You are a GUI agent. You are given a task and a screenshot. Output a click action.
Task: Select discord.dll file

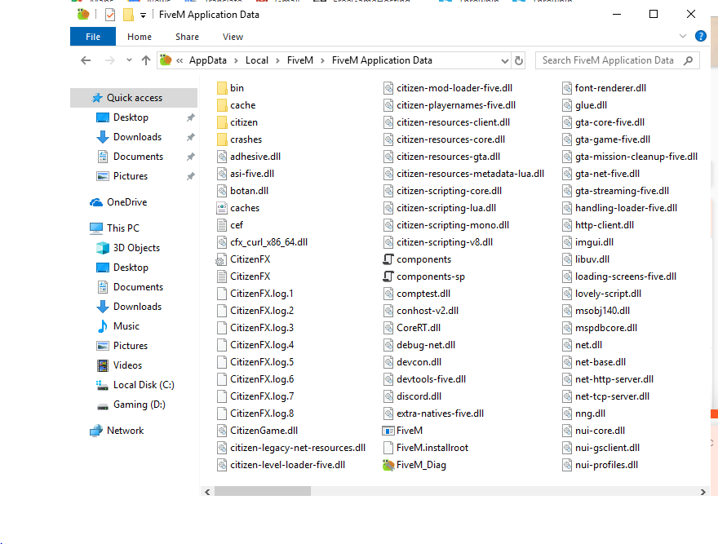click(412, 396)
